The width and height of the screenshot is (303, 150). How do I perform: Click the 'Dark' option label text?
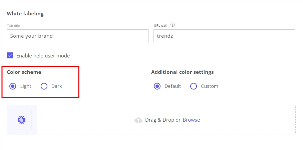click(x=56, y=86)
